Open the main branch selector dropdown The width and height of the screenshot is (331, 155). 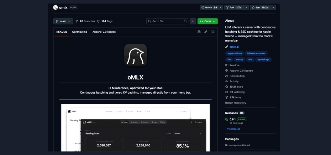63,21
